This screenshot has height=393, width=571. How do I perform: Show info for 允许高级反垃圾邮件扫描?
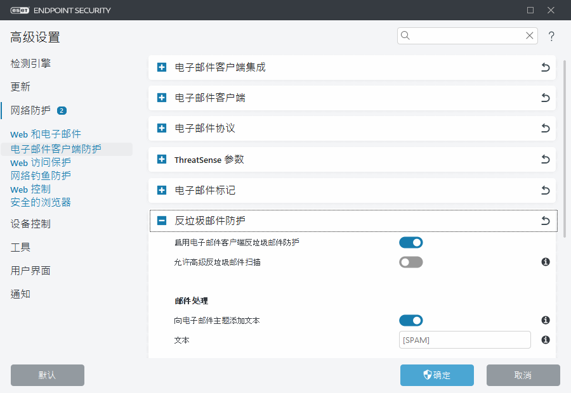(x=546, y=262)
